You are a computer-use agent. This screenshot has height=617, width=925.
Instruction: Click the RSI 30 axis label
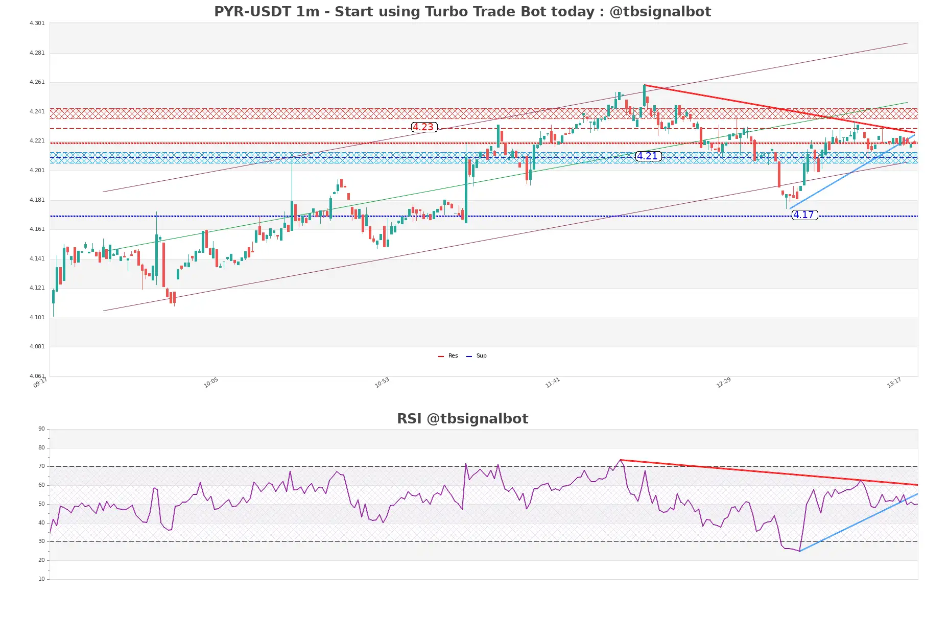(41, 541)
